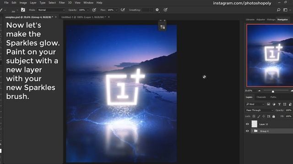293x164 pixels.
Task: Open the View menu
Action: [77, 3]
